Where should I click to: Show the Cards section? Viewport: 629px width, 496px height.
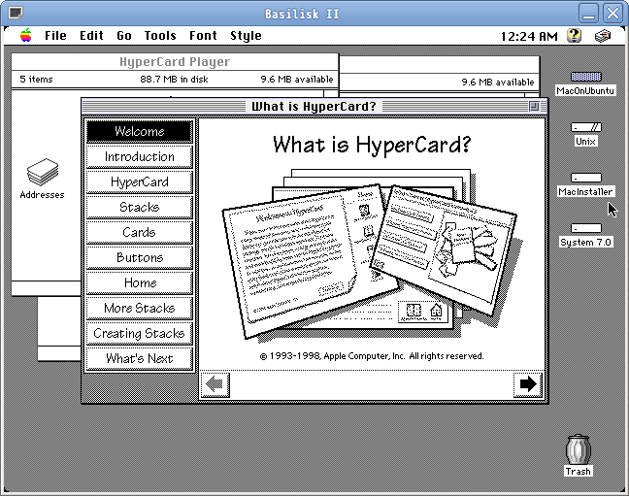click(x=139, y=232)
